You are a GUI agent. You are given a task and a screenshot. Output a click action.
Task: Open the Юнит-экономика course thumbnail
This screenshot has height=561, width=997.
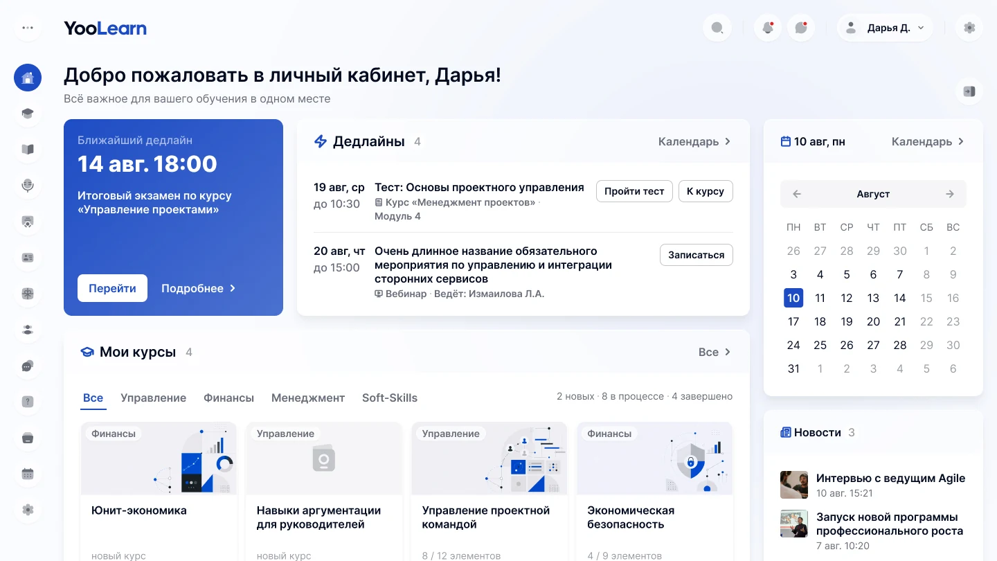tap(159, 458)
